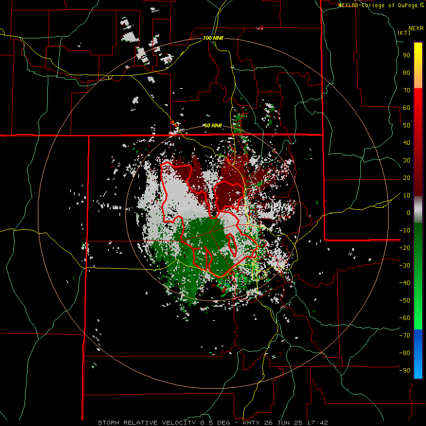Click "0.5 DEG" in the bottom caption
The width and height of the screenshot is (426, 426).
pos(214,423)
